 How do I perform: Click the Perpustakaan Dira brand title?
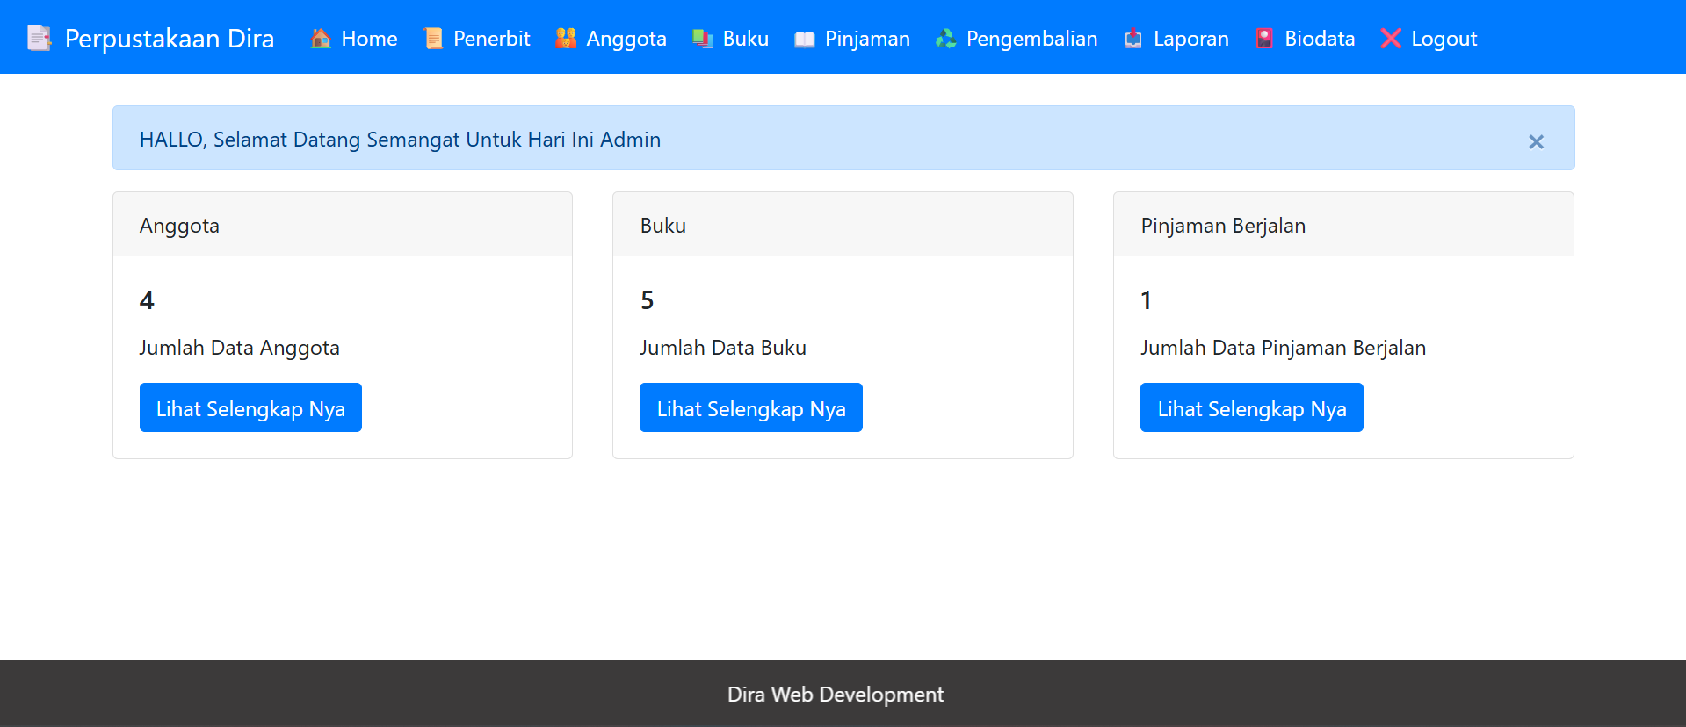pos(170,39)
